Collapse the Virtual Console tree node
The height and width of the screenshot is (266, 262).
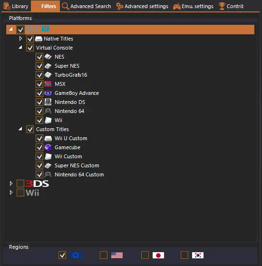point(20,47)
